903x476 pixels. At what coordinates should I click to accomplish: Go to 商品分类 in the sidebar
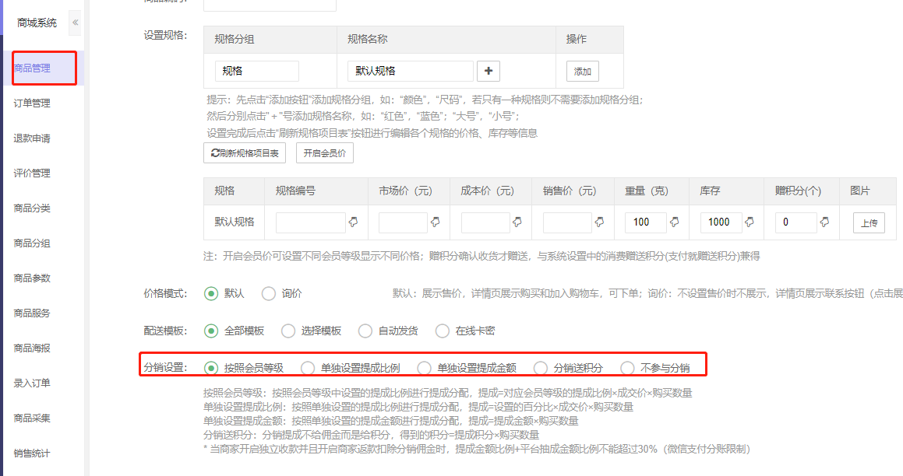click(x=32, y=208)
